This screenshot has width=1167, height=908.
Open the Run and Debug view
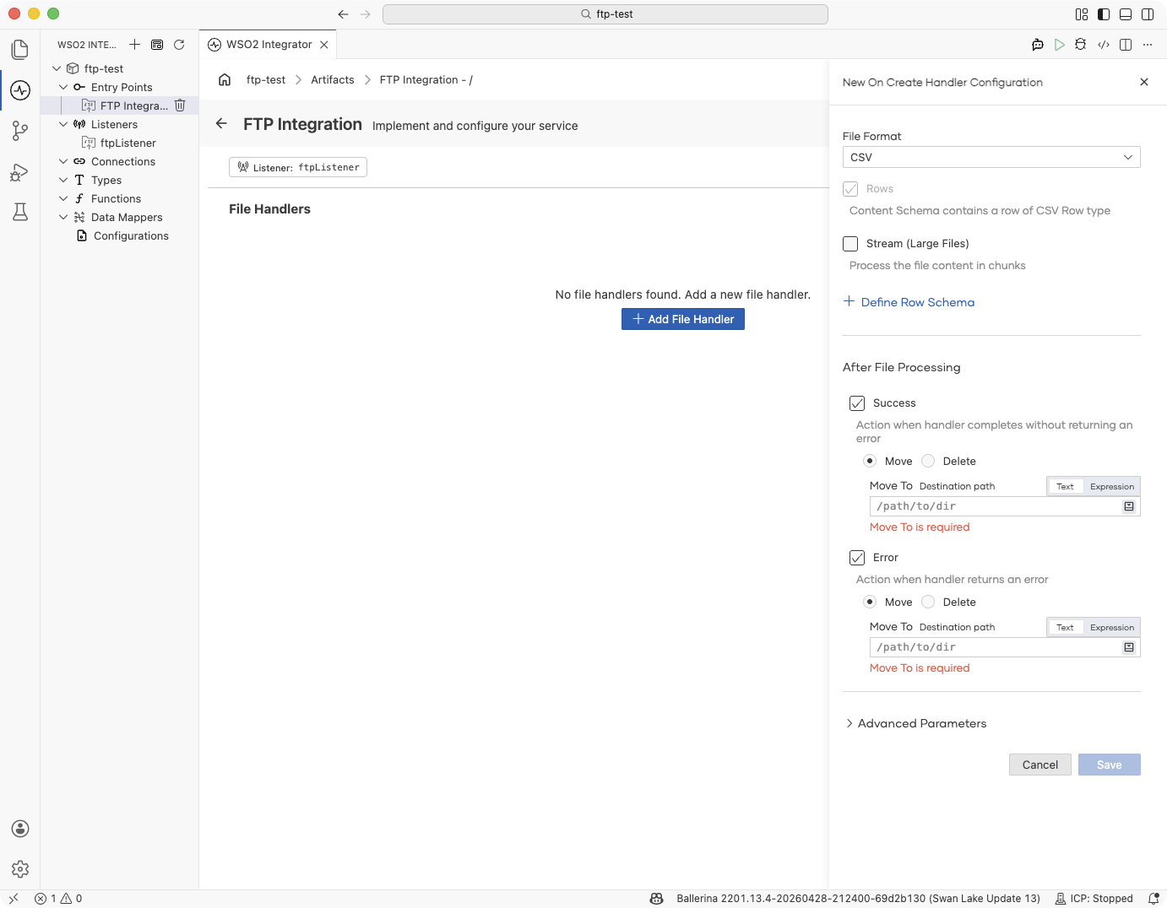tap(20, 172)
